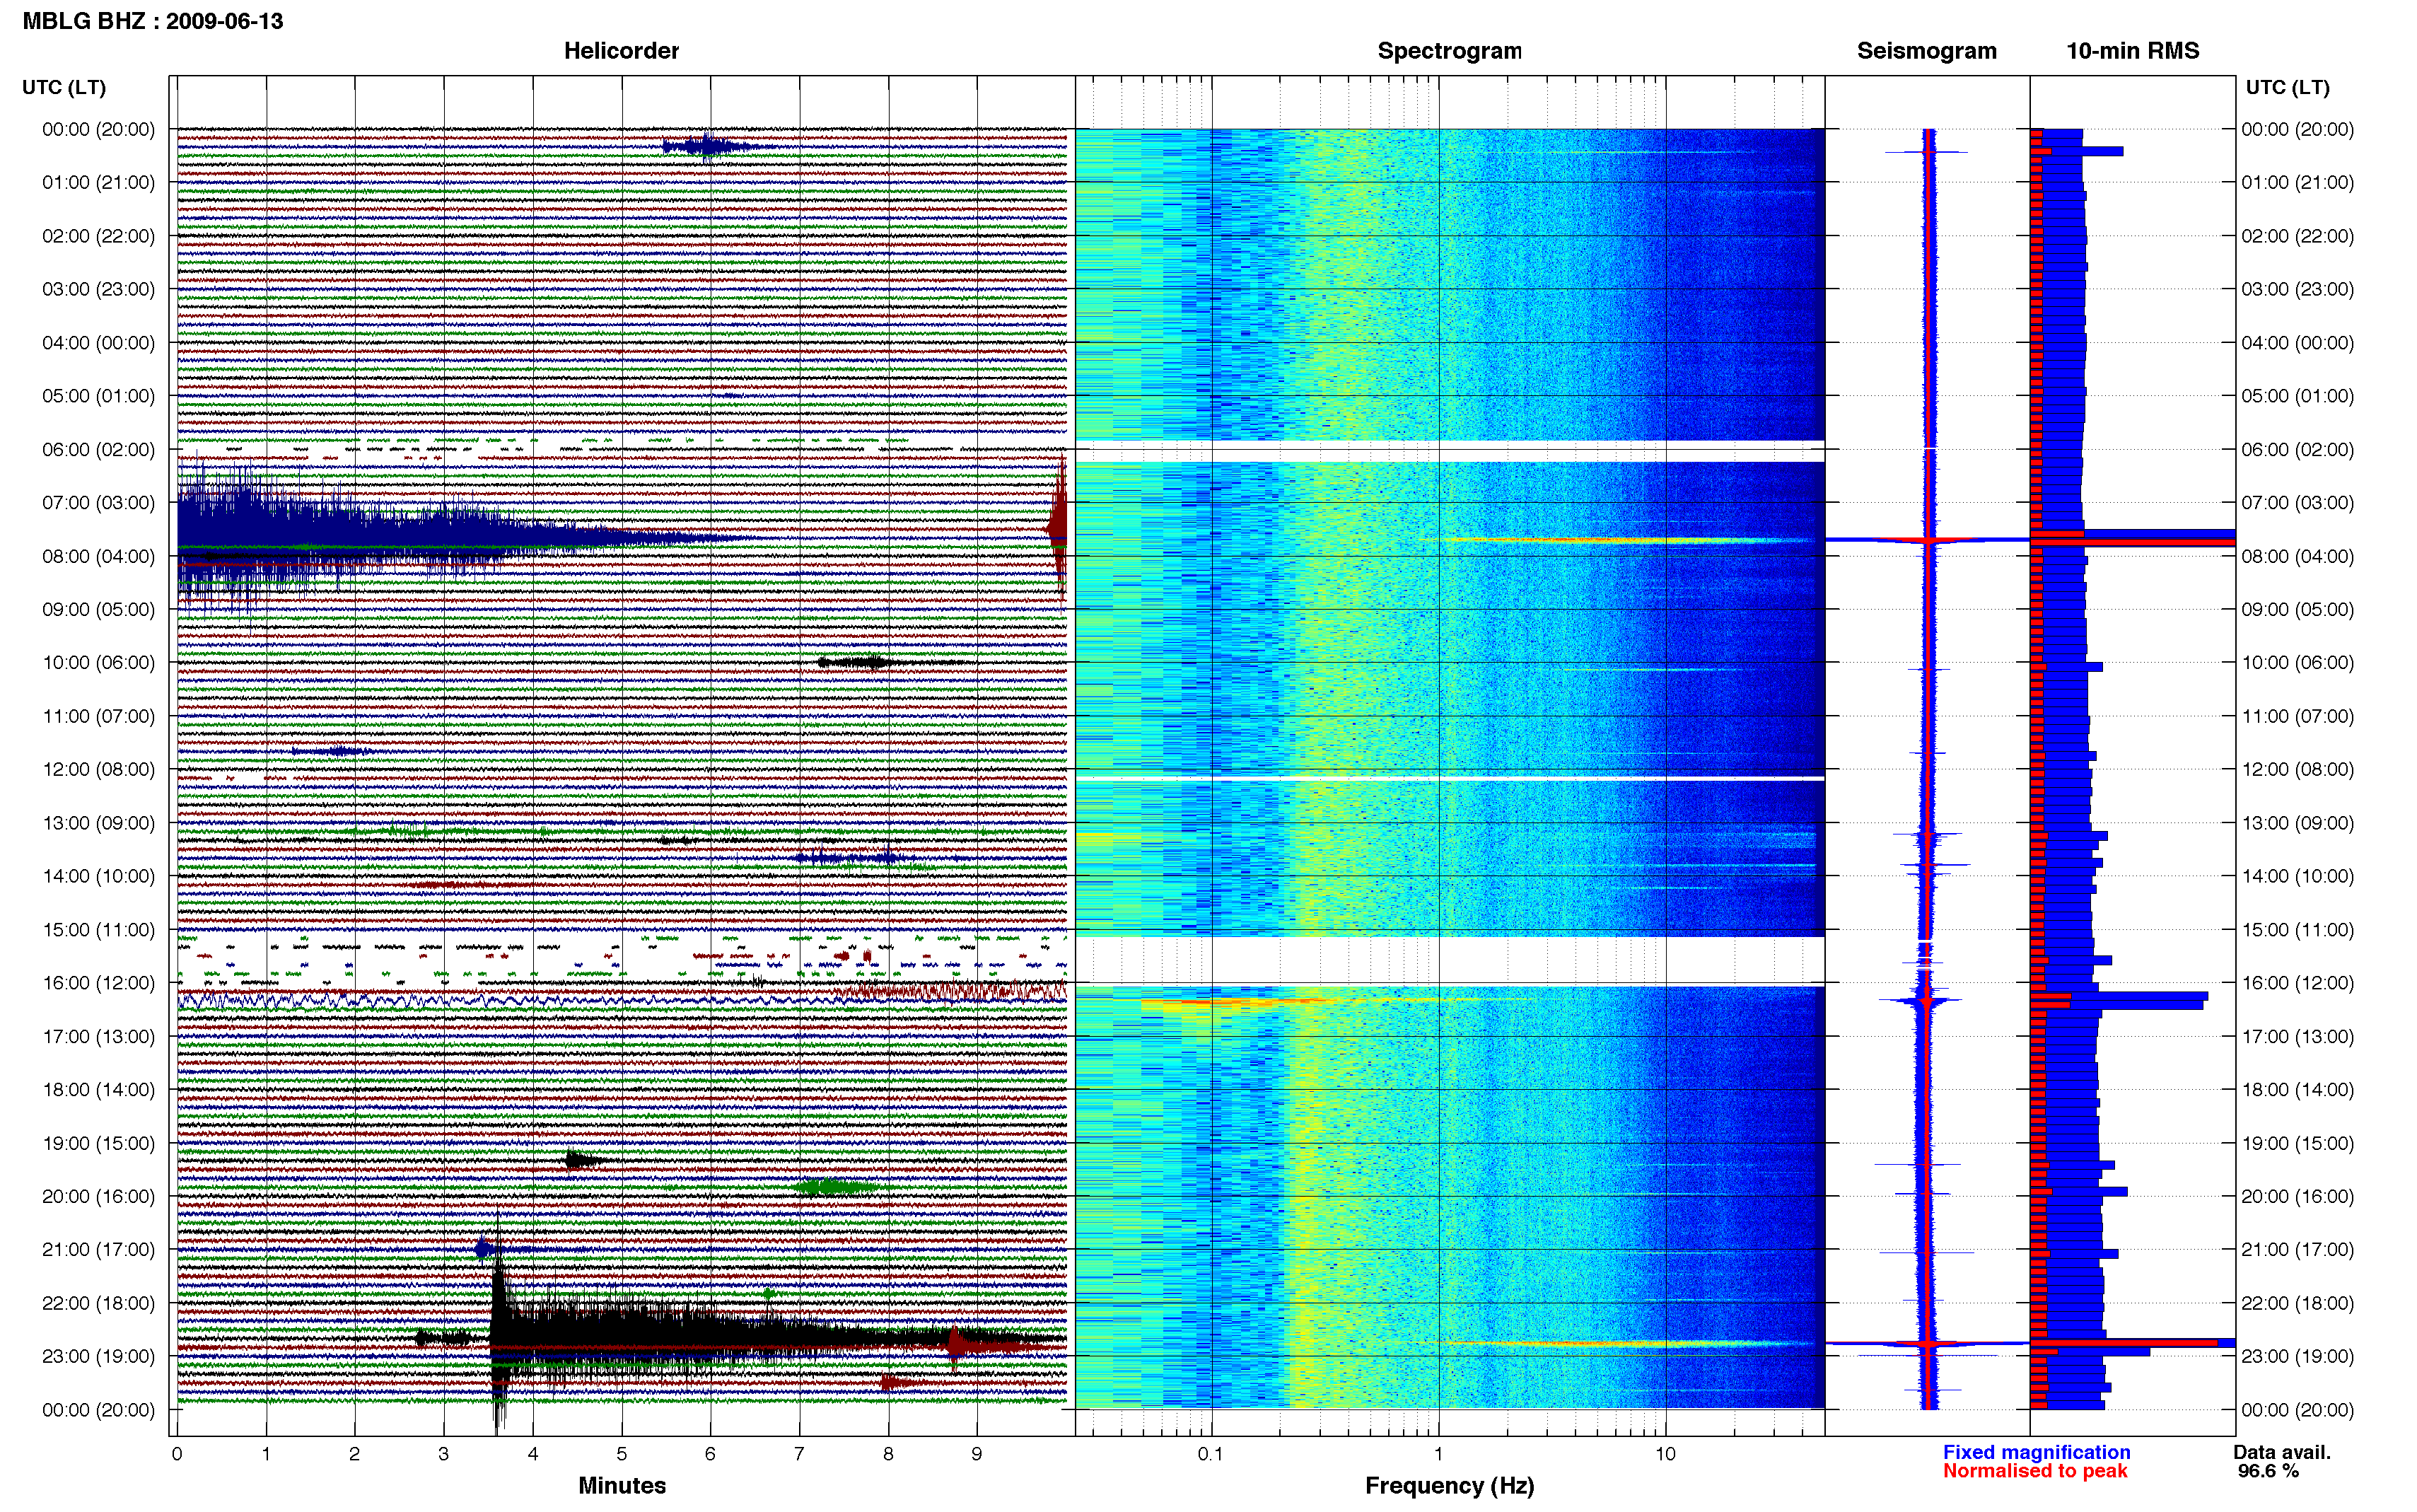The image size is (2417, 1512).
Task: Click the 'Fixed magnification' legend text
Action: pyautogui.click(x=2036, y=1452)
